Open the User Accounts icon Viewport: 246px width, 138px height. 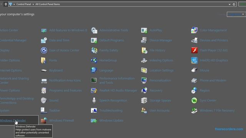144,110
